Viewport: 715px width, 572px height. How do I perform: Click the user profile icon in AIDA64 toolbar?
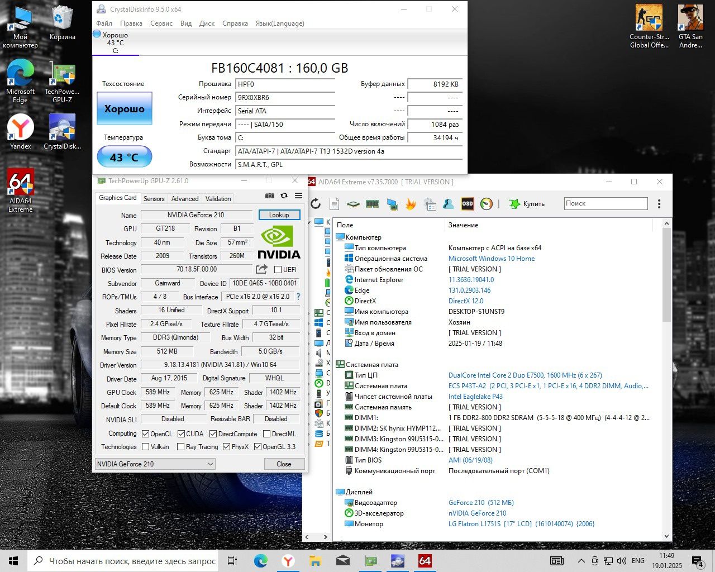point(448,204)
